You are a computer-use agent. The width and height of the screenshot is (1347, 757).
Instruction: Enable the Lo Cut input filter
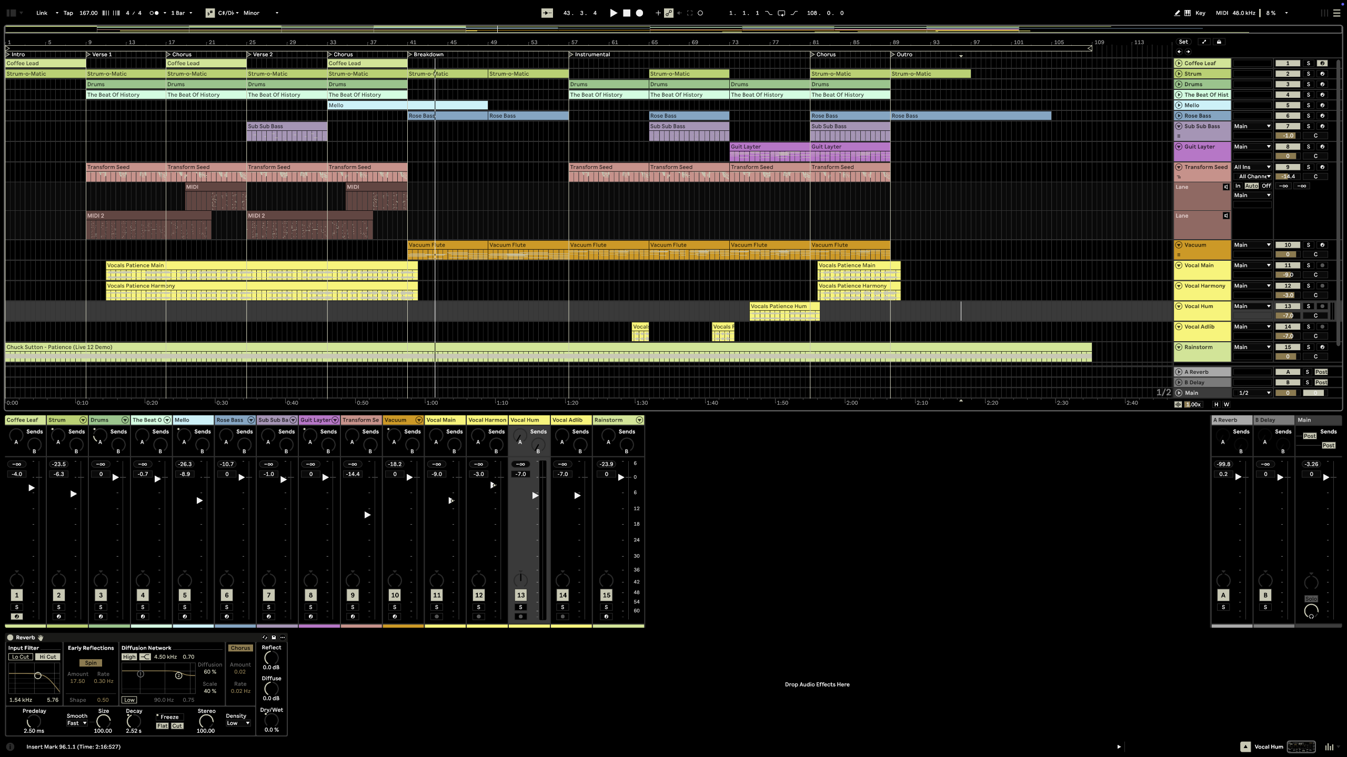point(21,657)
